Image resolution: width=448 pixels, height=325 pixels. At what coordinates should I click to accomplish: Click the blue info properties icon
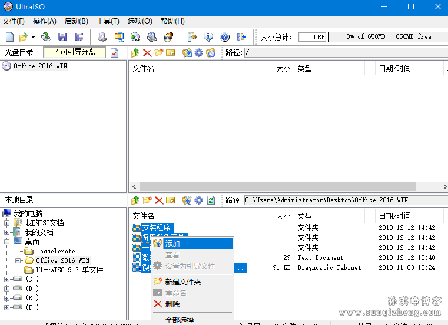(208, 37)
